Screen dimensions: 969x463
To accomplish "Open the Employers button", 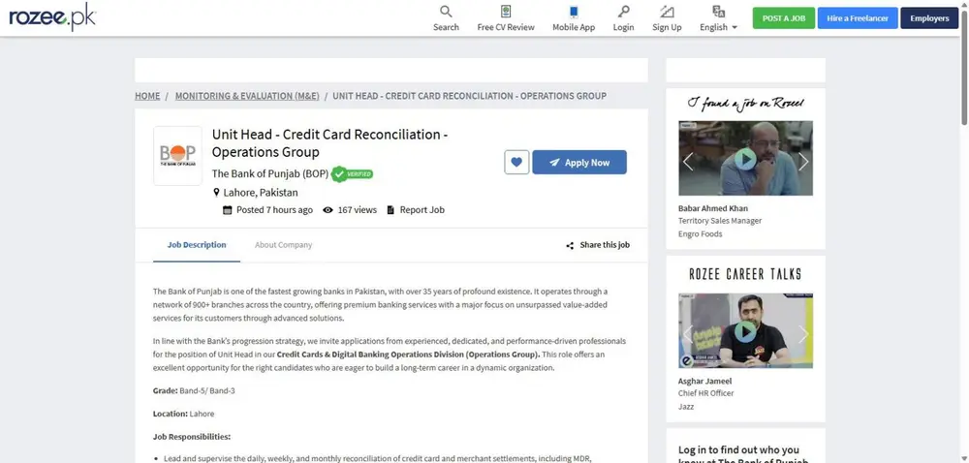I will click(929, 18).
